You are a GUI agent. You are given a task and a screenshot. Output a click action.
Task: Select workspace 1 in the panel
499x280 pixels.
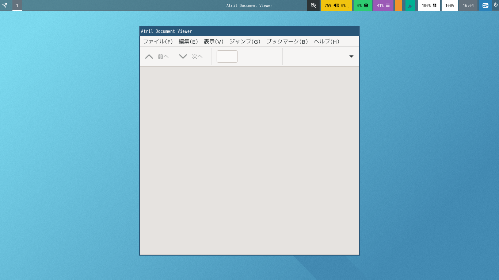point(17,5)
